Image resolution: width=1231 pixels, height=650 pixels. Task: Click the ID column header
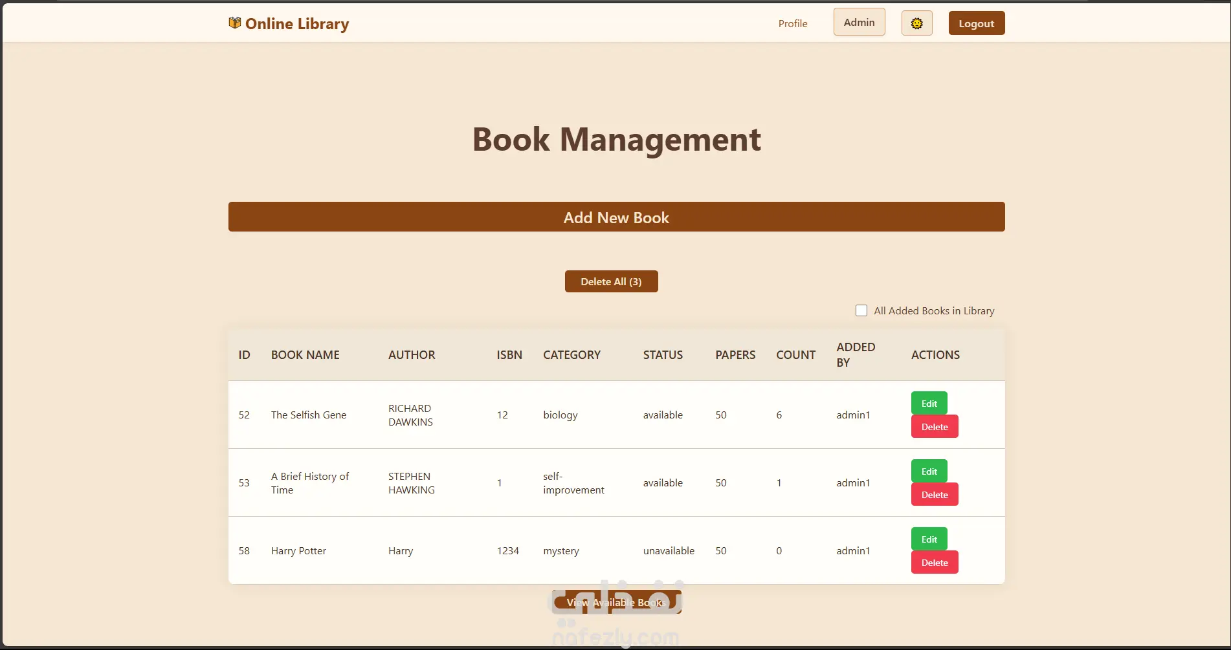click(244, 355)
